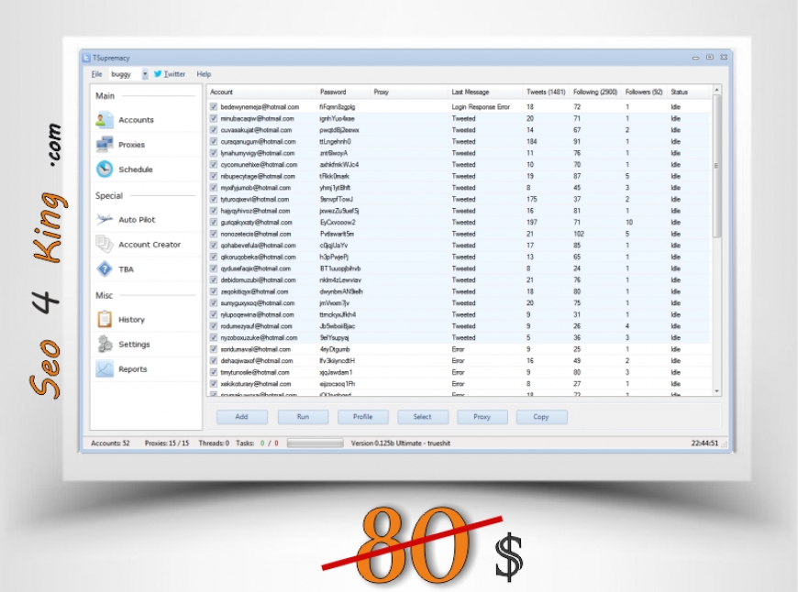Image resolution: width=798 pixels, height=592 pixels.
Task: Click the 22:44:51 clock in status bar
Action: coord(704,444)
